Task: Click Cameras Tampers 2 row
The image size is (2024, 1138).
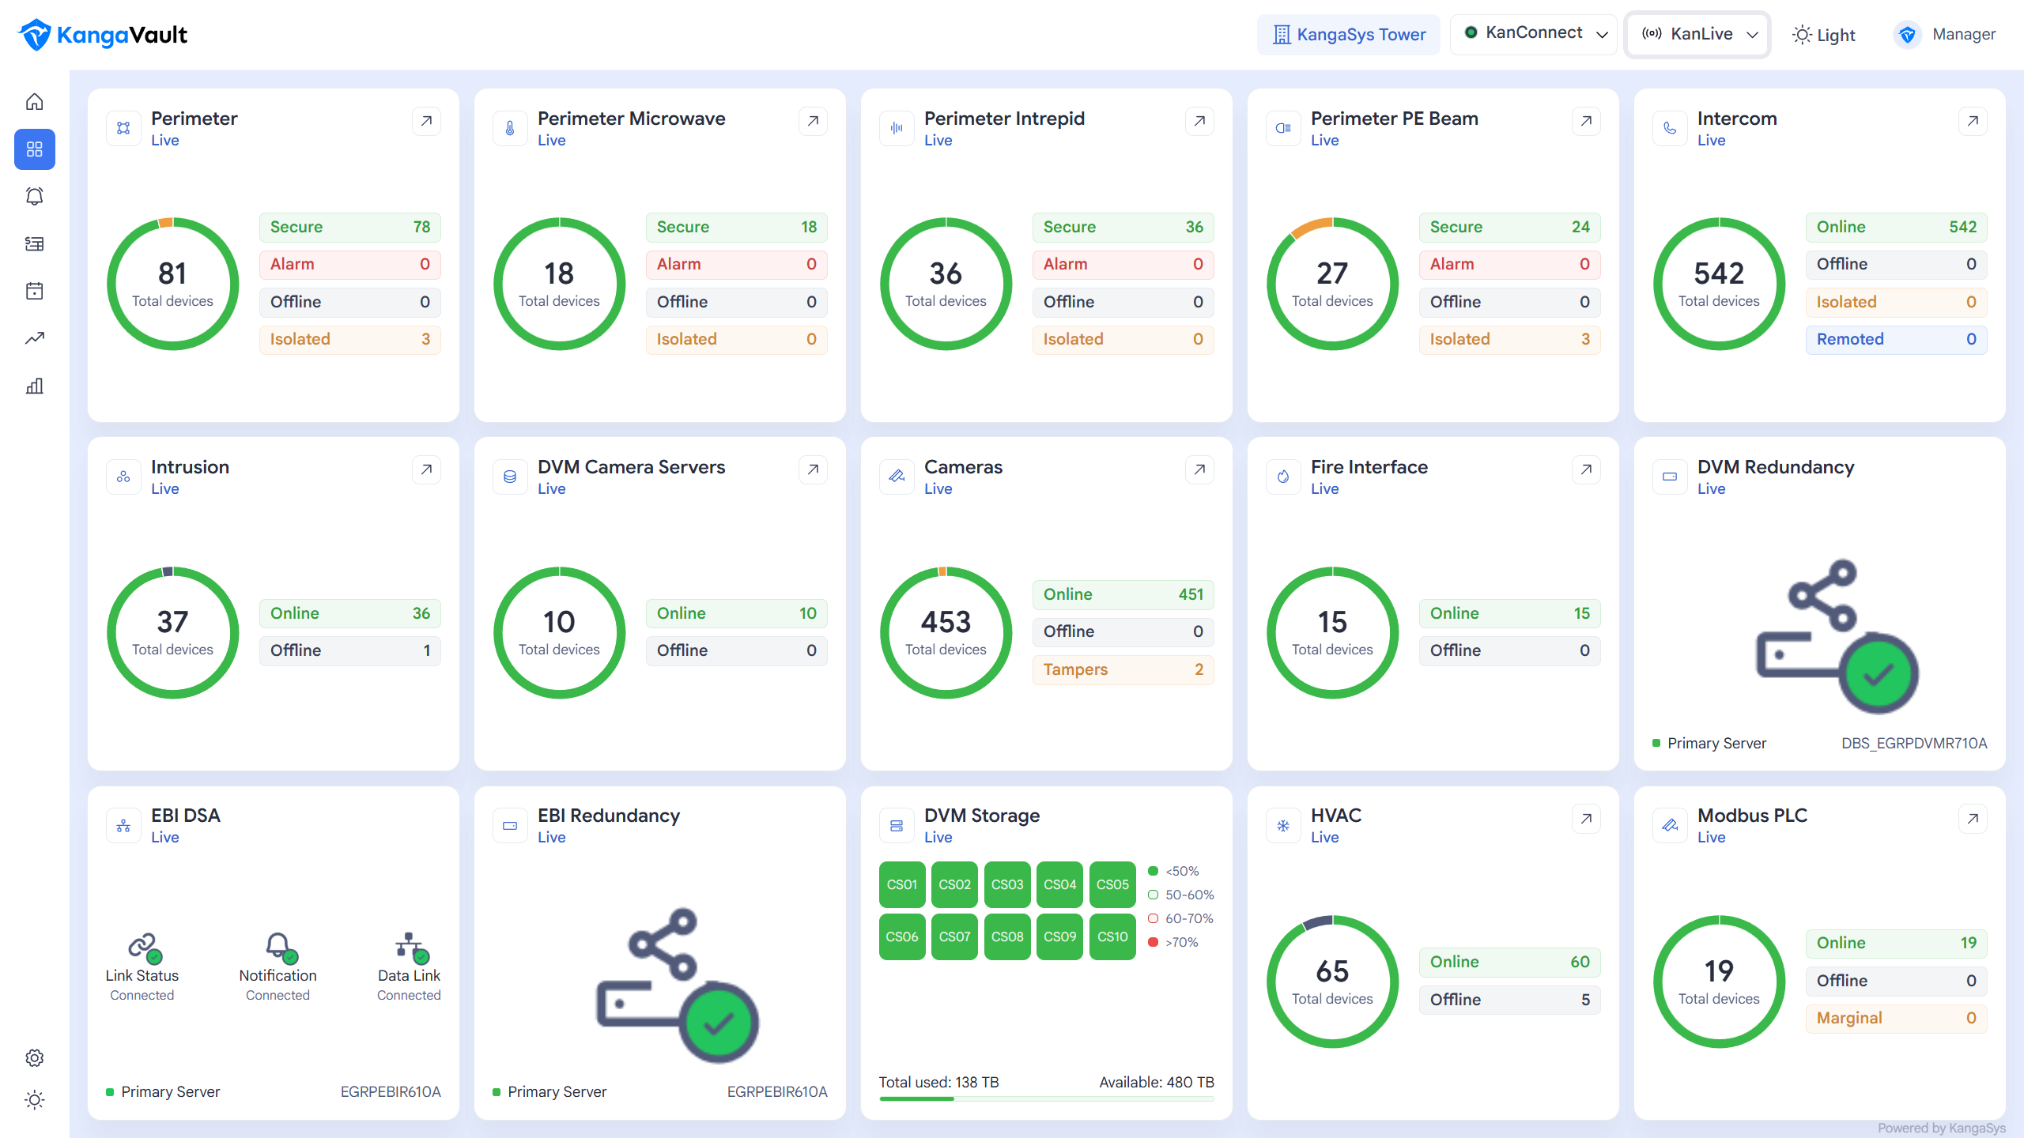Action: tap(1123, 669)
